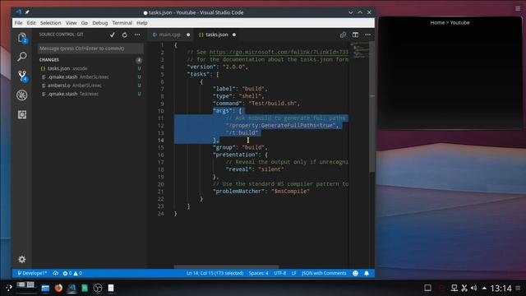
Task: Click the VS Code logo in title bar
Action: [18, 12]
